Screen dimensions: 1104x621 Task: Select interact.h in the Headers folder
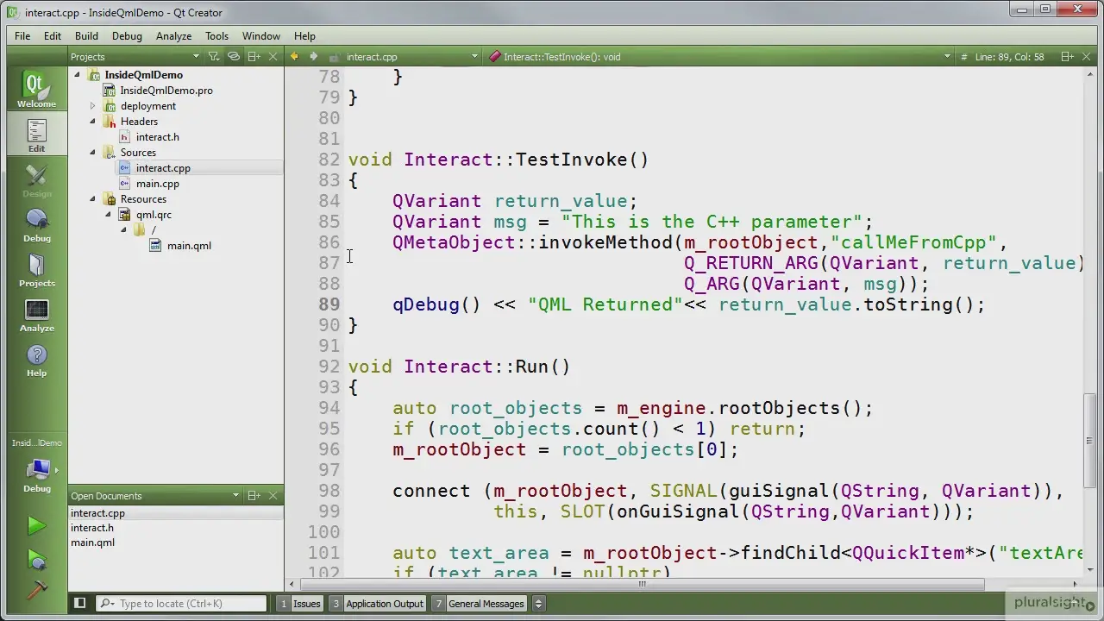click(157, 137)
